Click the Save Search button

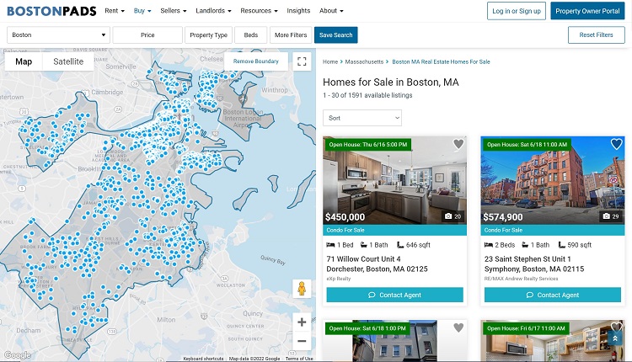click(335, 35)
